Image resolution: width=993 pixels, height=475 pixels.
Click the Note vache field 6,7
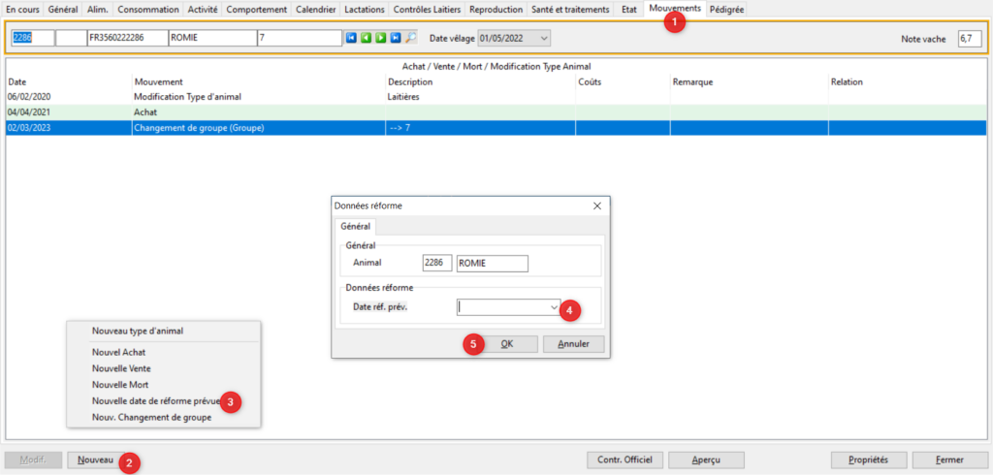pos(970,39)
